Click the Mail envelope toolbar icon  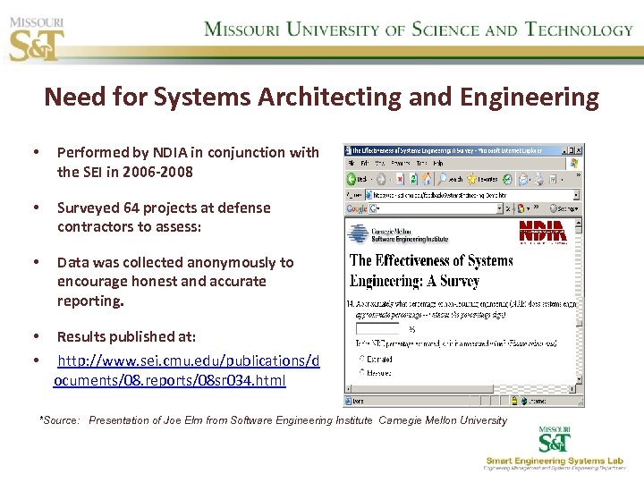(523, 179)
